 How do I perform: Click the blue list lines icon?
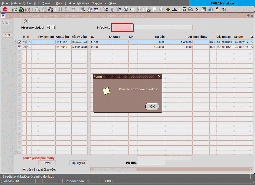coord(132,10)
